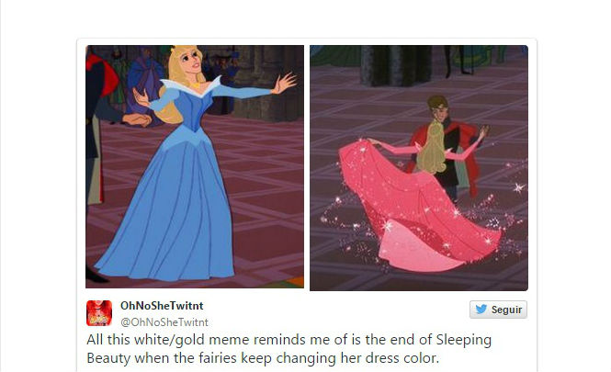Click the blonde hair in the right image

(432, 147)
